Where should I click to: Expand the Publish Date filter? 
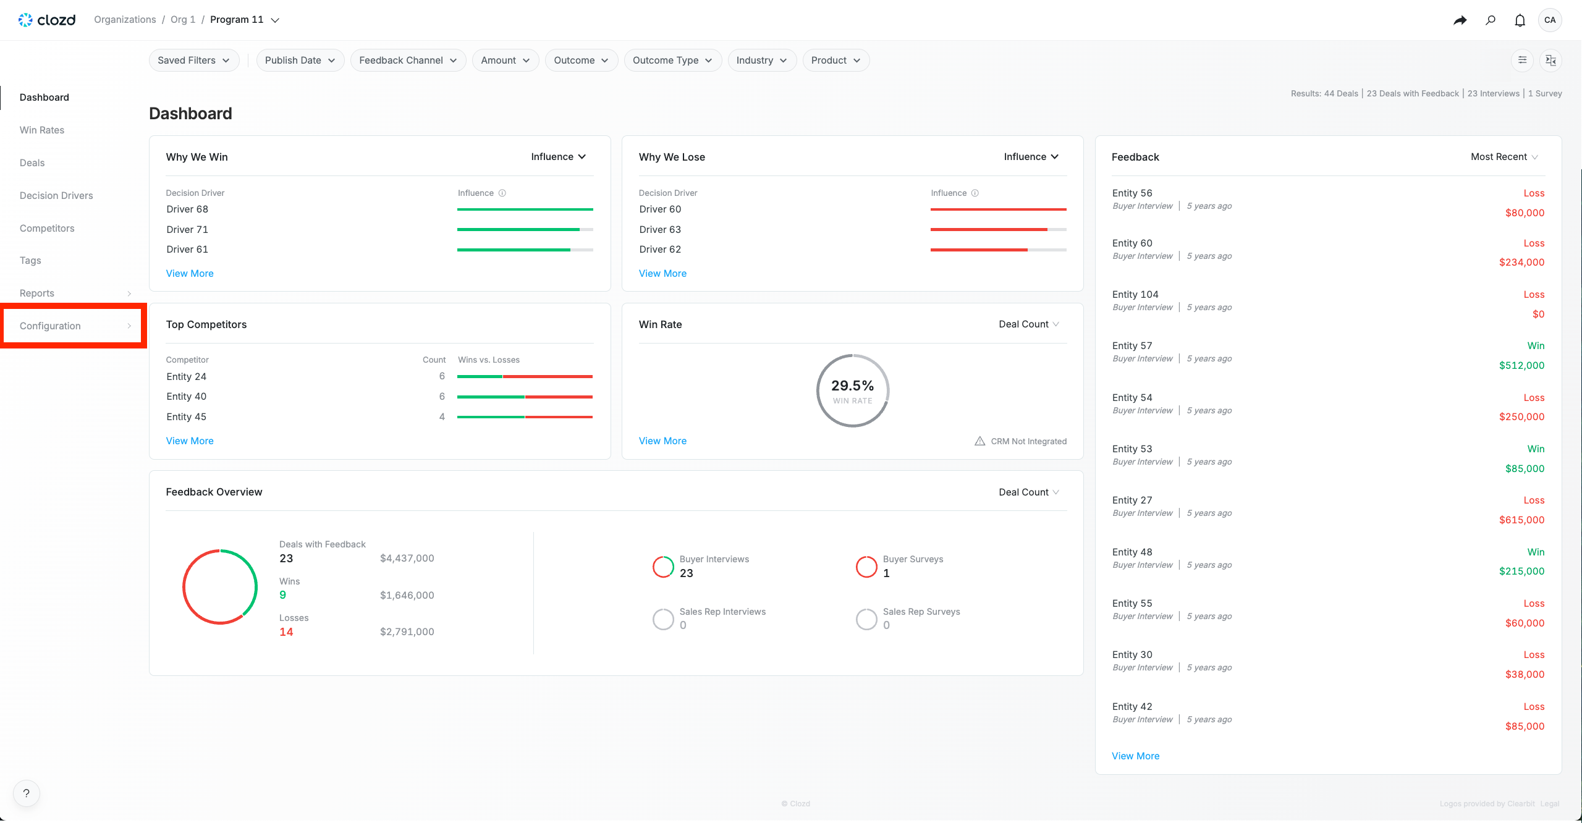tap(300, 60)
